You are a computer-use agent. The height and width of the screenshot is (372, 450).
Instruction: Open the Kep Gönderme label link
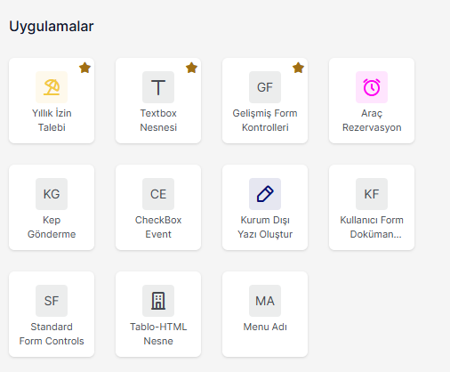pyautogui.click(x=52, y=227)
